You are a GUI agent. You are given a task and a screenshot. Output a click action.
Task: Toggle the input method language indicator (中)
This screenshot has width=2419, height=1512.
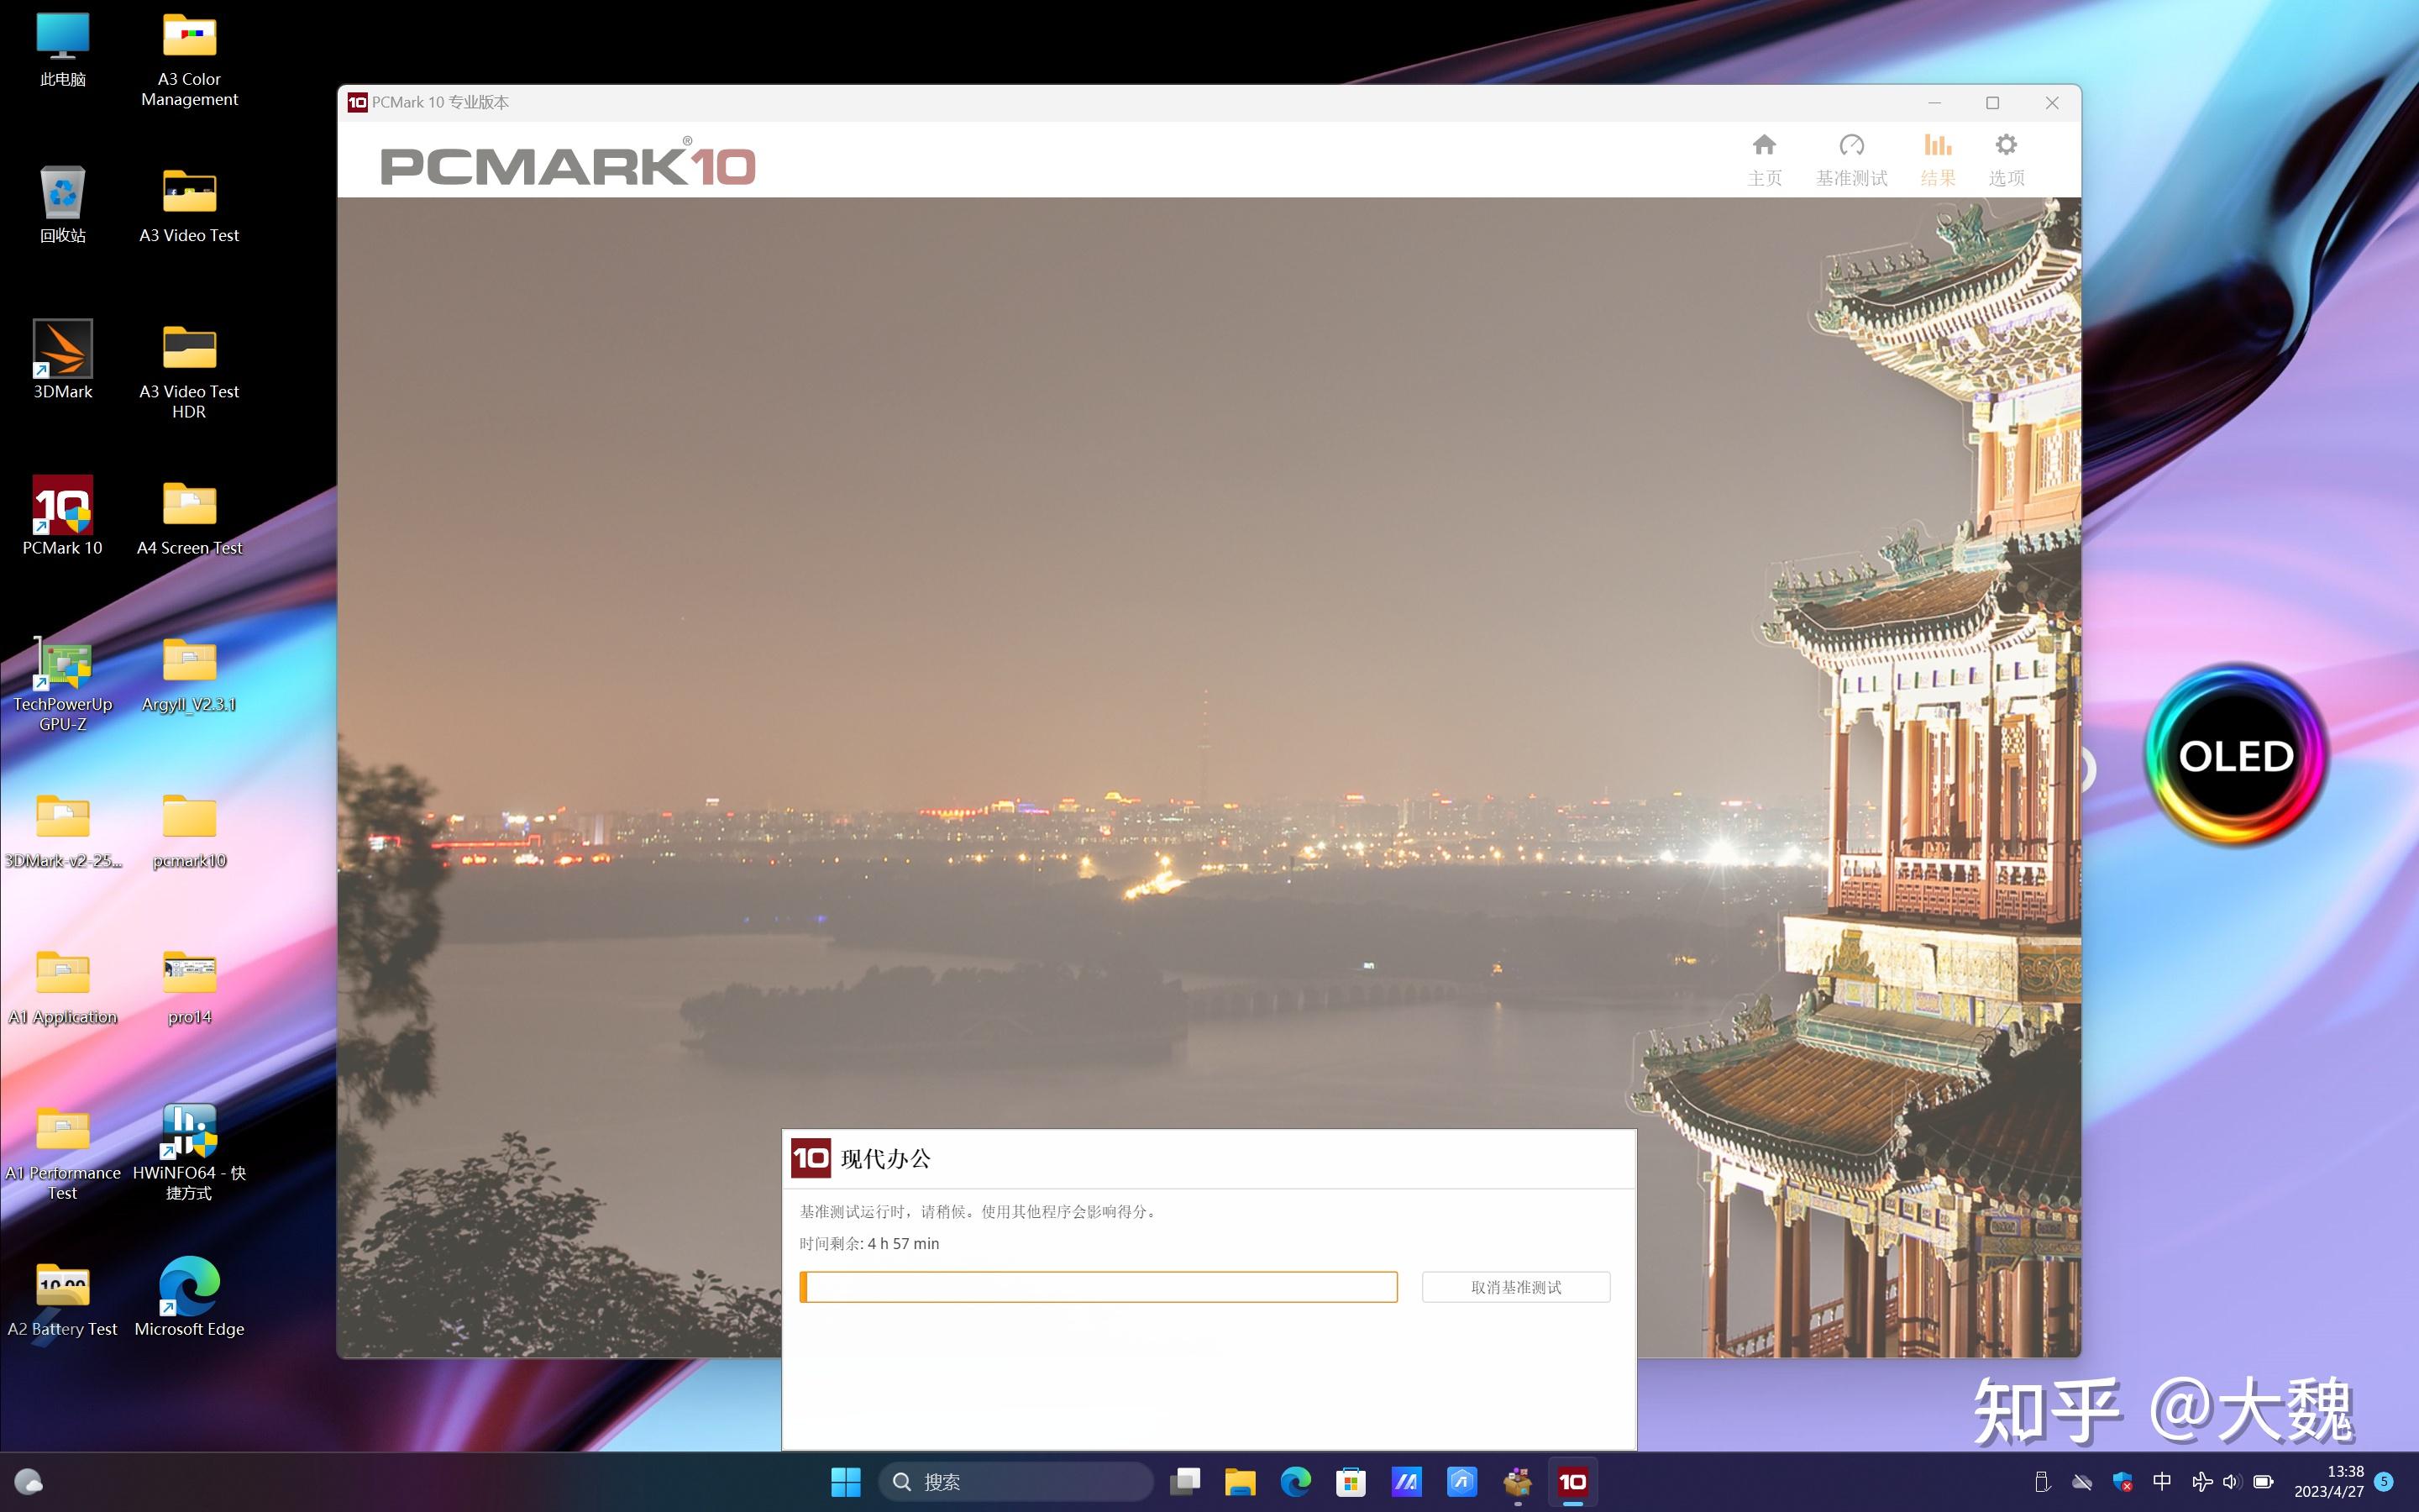[2162, 1481]
